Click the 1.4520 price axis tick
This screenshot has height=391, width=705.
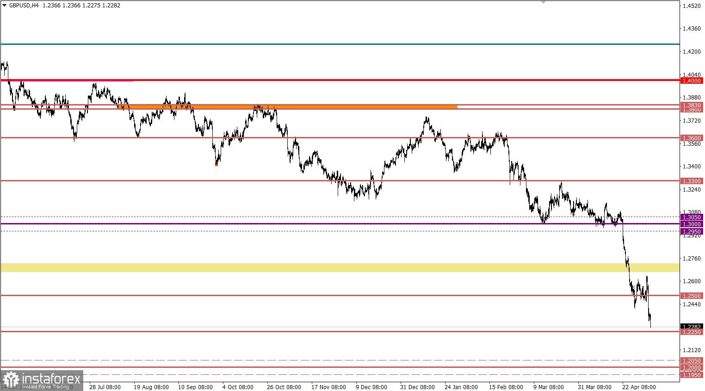click(x=692, y=6)
